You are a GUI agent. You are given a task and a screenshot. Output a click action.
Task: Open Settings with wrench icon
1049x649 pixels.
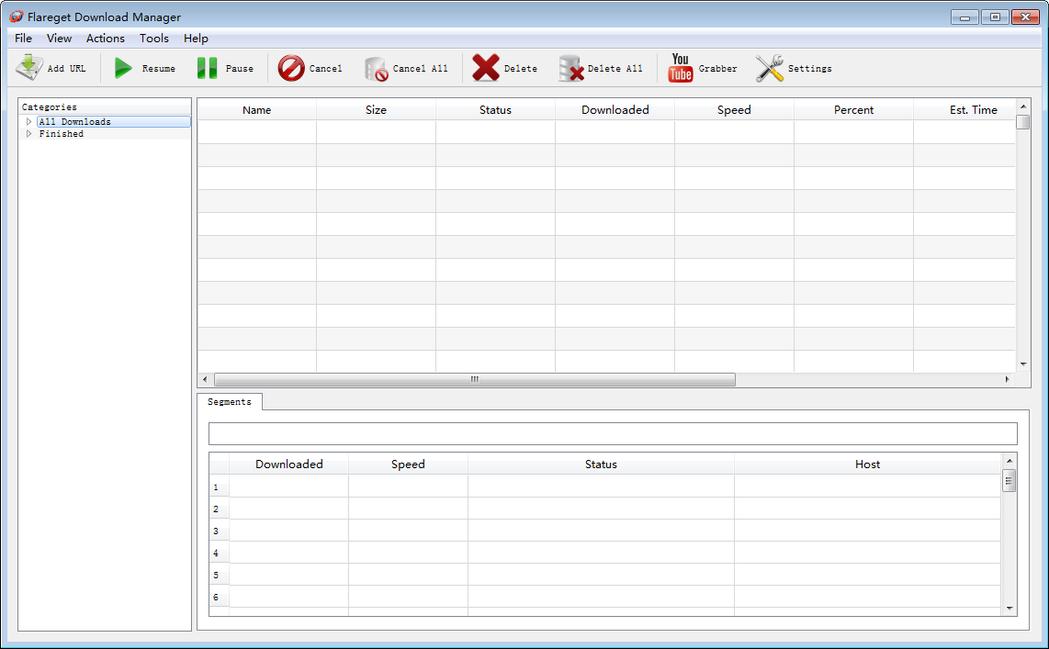[770, 68]
